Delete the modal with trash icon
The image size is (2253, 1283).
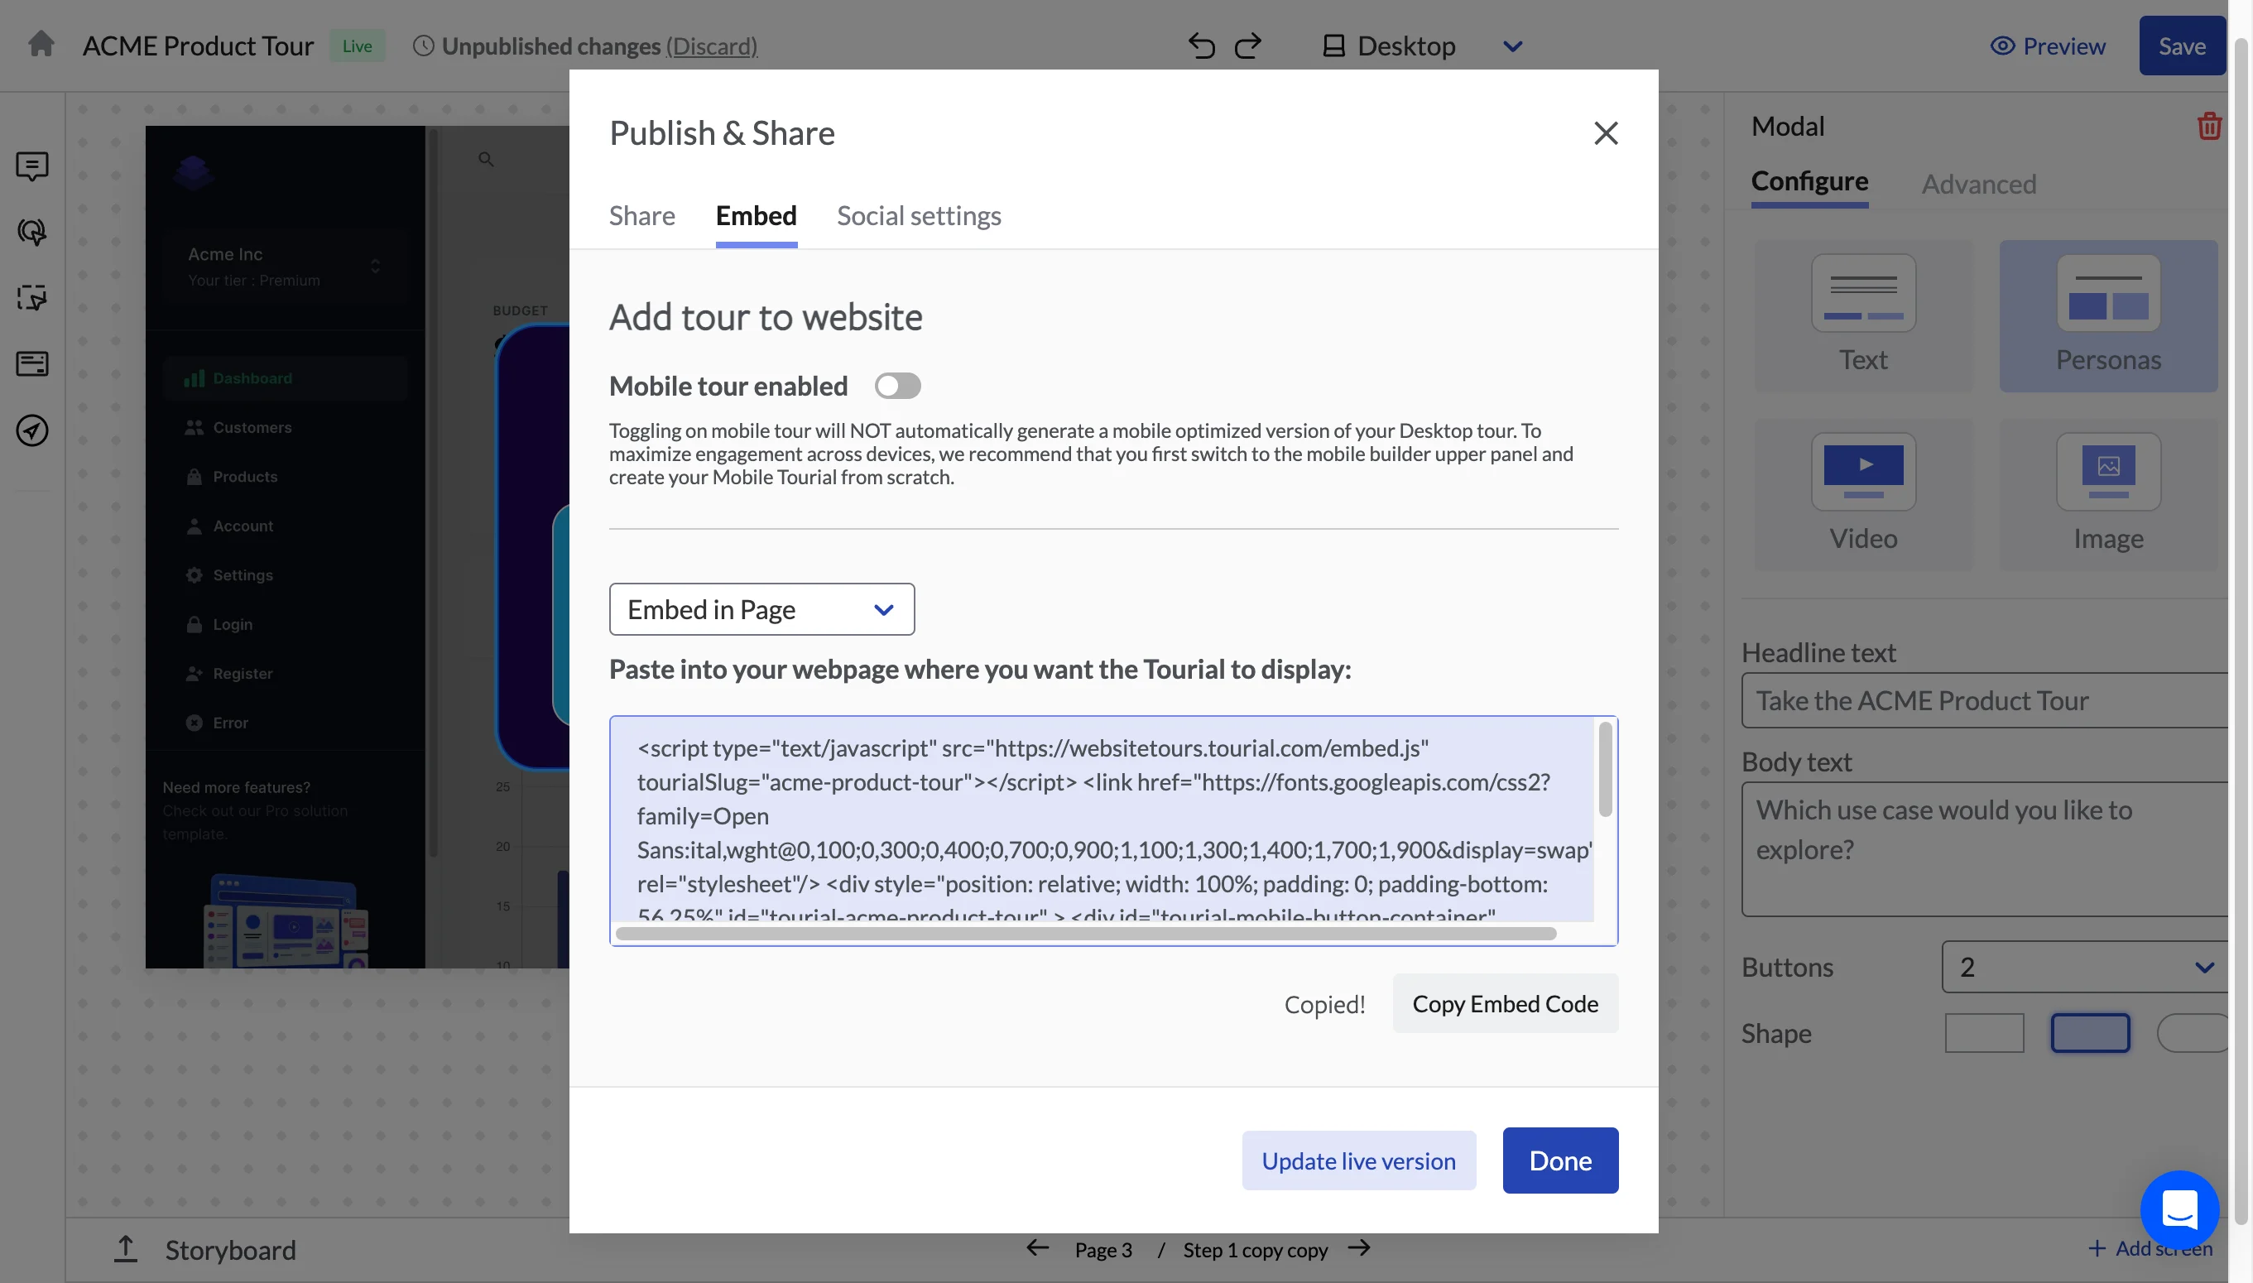click(2208, 126)
